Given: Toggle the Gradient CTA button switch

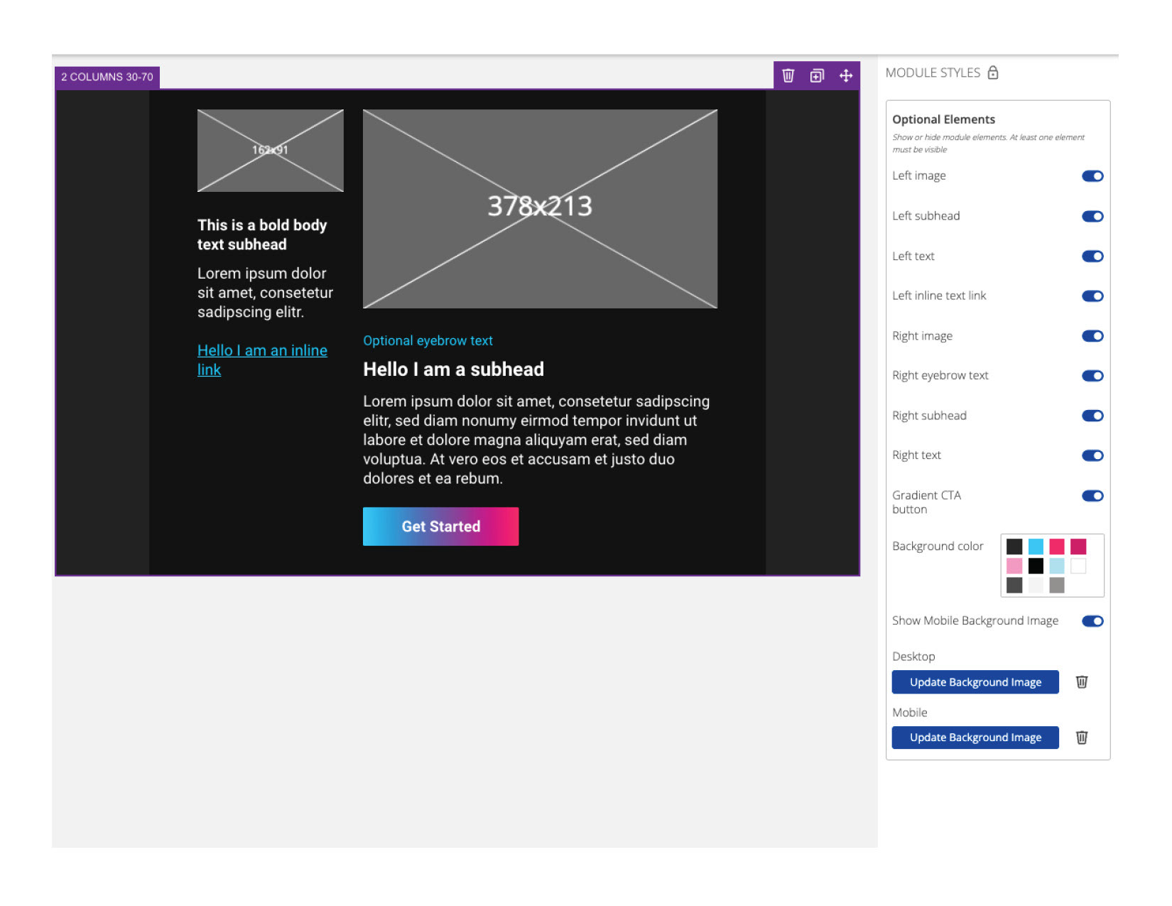Looking at the screenshot, I should pos(1092,495).
